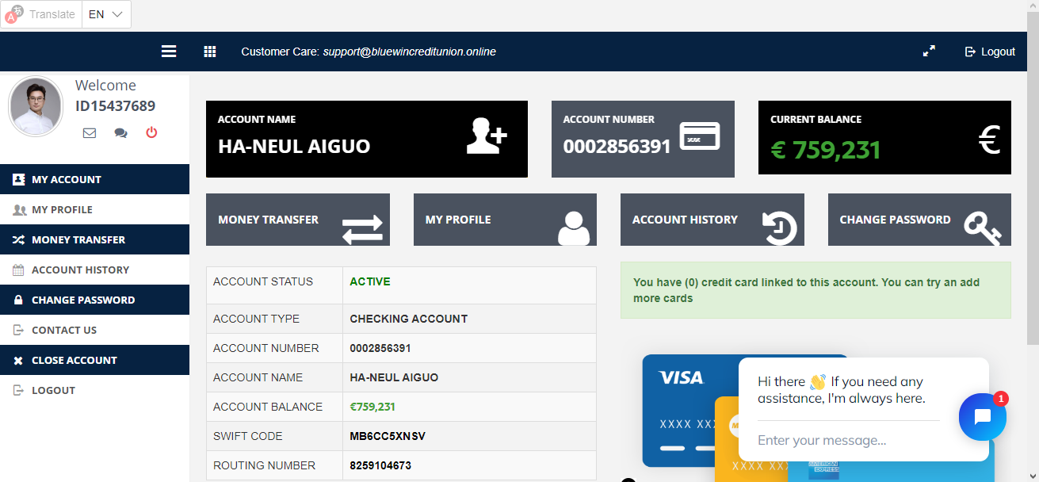
Task: Open the blue live chat launcher button
Action: (982, 417)
